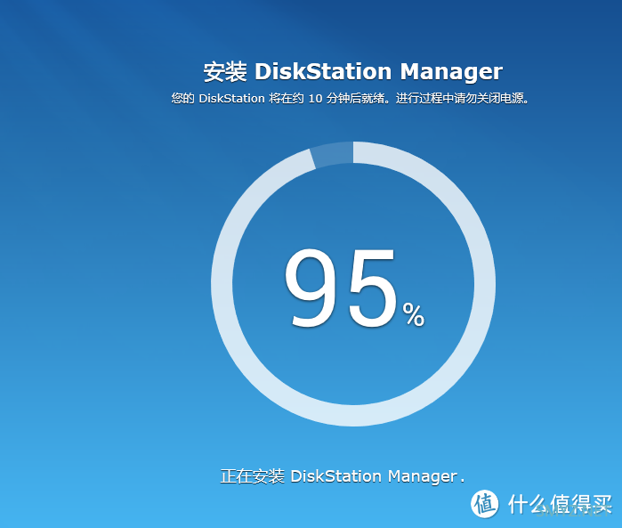Click the 95% progress number
Viewport: 622px width, 528px height.
pos(354,288)
